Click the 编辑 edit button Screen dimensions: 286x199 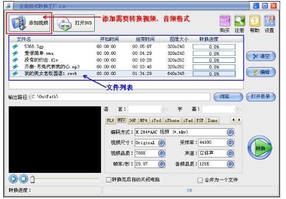point(261,72)
